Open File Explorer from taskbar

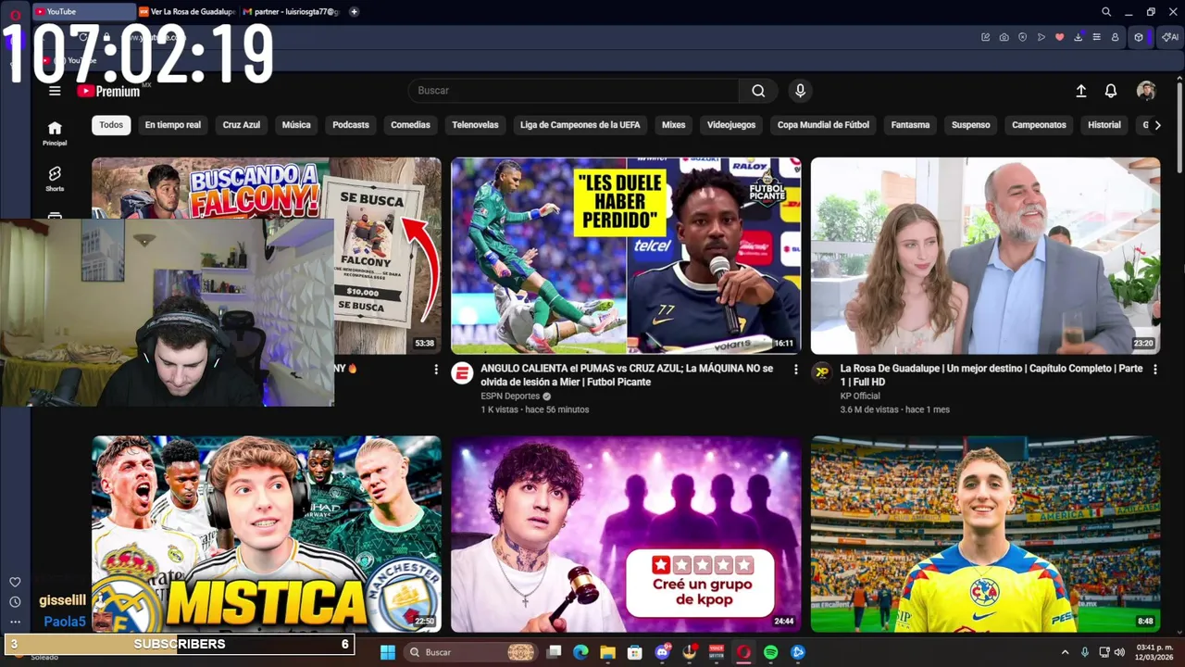(x=607, y=652)
